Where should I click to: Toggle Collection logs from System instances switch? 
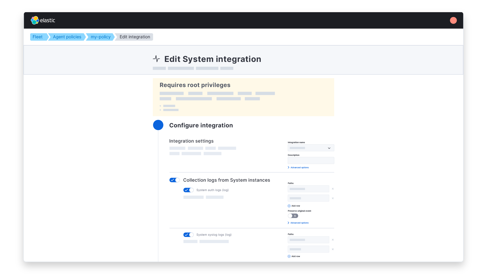point(175,180)
